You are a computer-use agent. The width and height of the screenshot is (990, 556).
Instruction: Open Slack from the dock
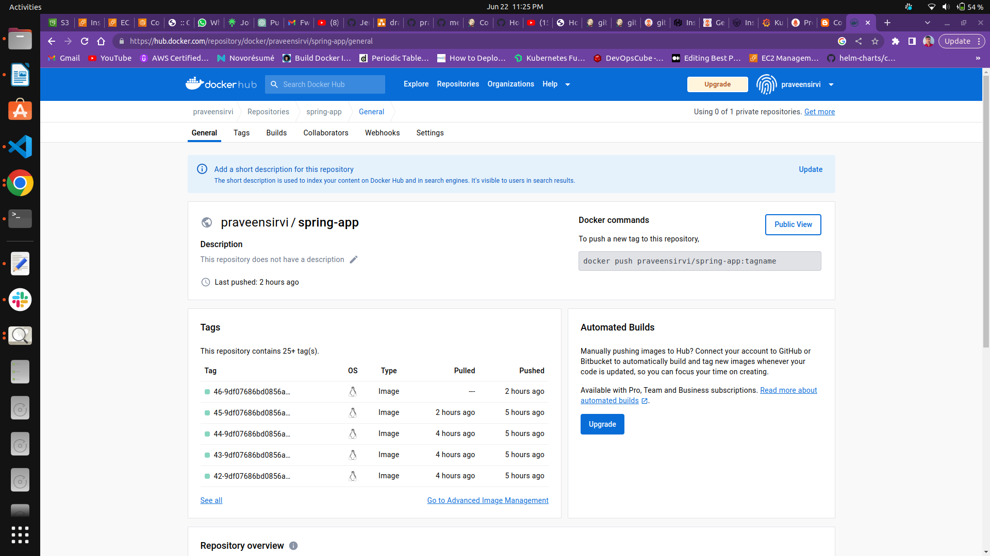(20, 300)
